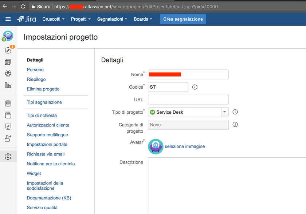Open the customers people sidebar icon
Image resolution: width=306 pixels, height=214 pixels.
pyautogui.click(x=8, y=73)
